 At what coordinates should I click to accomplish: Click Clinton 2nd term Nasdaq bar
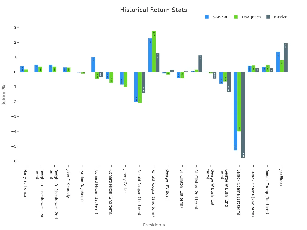pos(200,64)
